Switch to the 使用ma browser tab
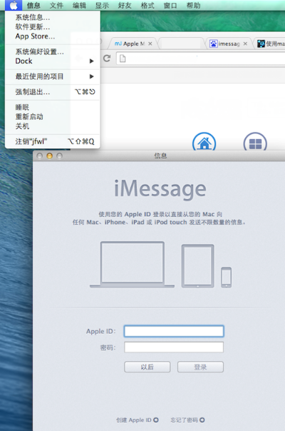Screen dimensions: 285x431 tap(271, 44)
